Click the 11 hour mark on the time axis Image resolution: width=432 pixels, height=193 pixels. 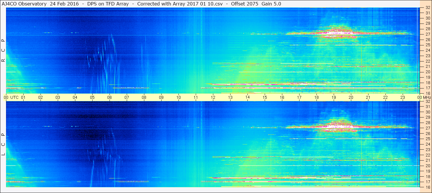(196, 97)
